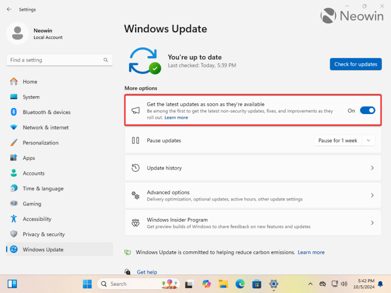
Task: Open Personalization settings page
Action: coord(60,142)
